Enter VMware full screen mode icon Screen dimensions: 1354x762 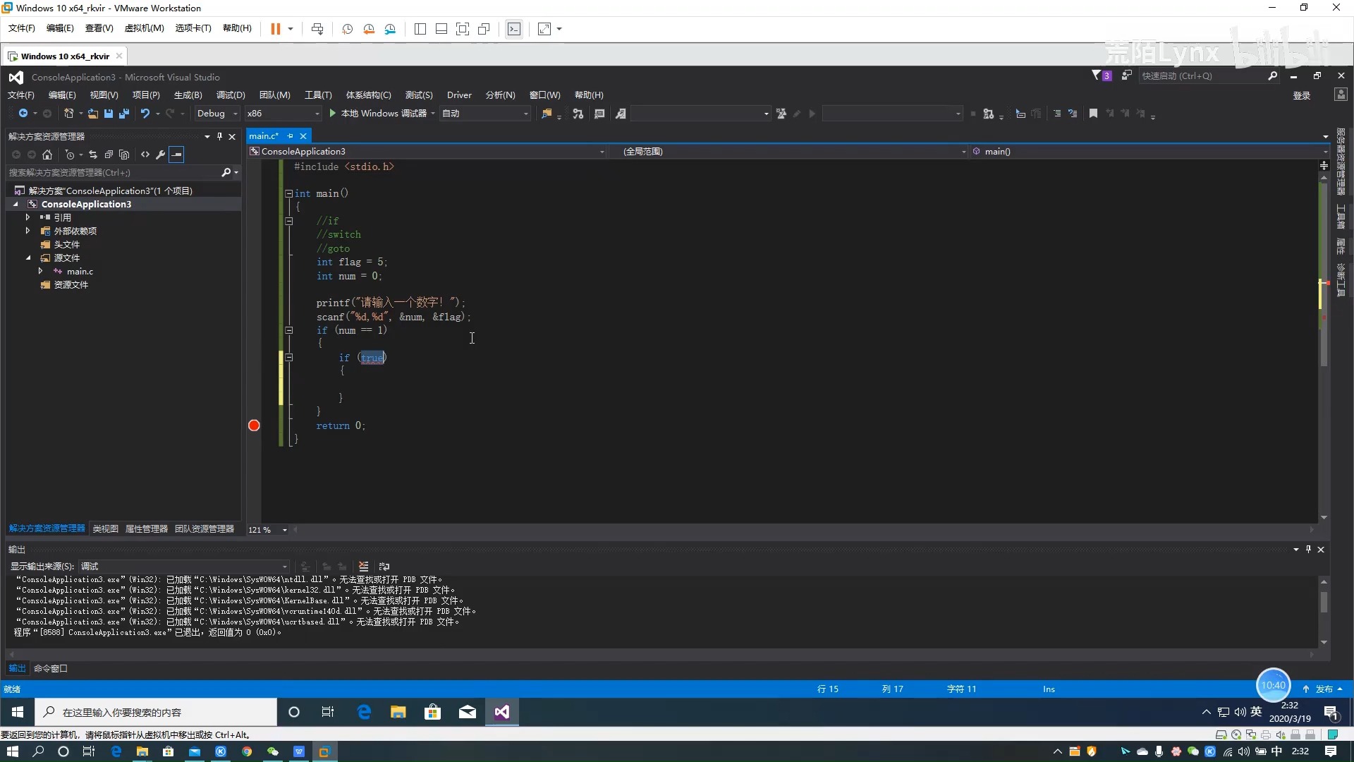point(463,29)
